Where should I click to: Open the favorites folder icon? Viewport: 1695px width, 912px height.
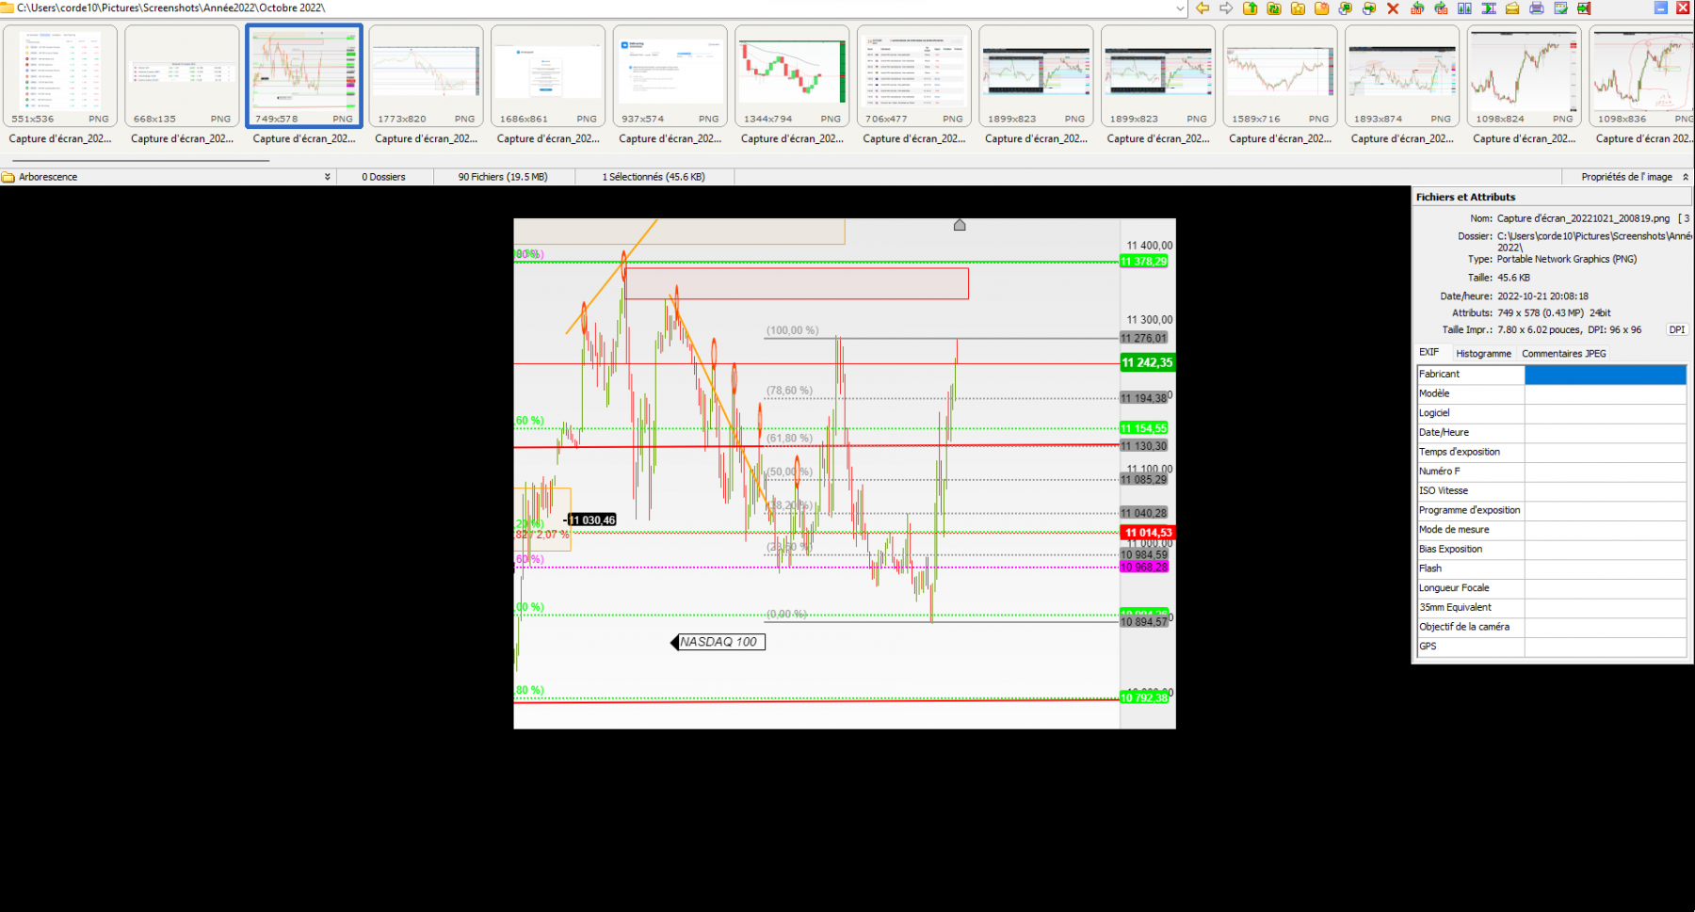[x=1298, y=8]
